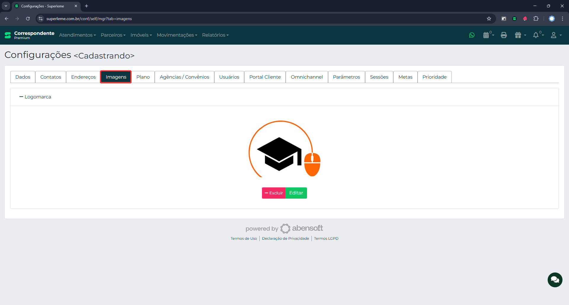Expand the Parceiros dropdown menu
The image size is (569, 305).
113,35
